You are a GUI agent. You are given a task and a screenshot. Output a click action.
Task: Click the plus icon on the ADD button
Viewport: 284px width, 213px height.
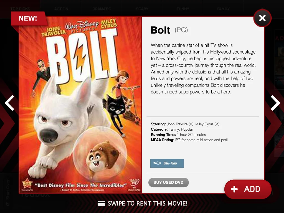(x=234, y=189)
